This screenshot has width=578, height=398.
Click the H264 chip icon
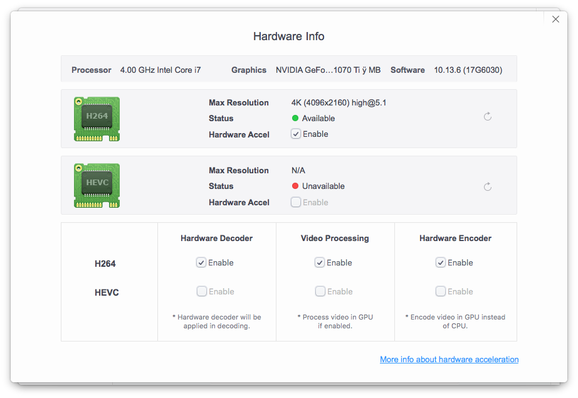click(97, 119)
